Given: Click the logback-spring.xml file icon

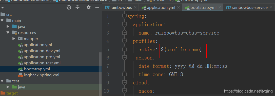Looking at the screenshot, I should click(x=20, y=75).
